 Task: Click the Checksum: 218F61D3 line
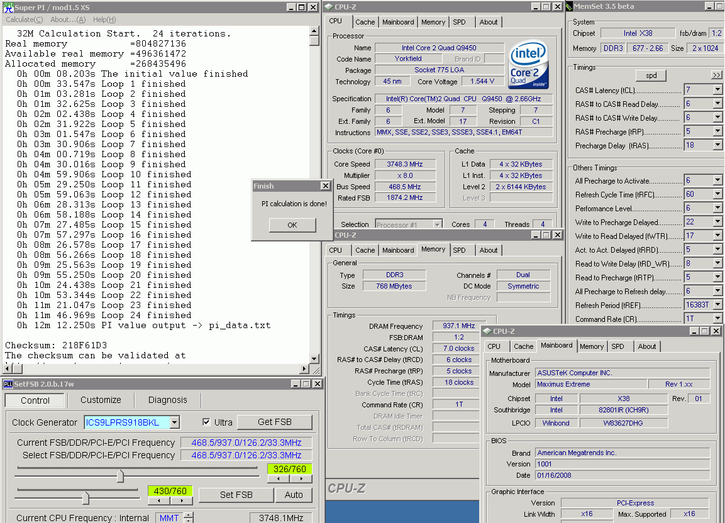[56, 346]
